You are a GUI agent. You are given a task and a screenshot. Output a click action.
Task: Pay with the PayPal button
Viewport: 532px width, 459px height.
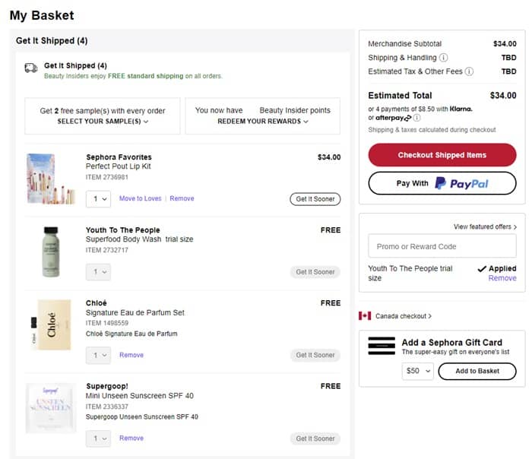click(442, 183)
